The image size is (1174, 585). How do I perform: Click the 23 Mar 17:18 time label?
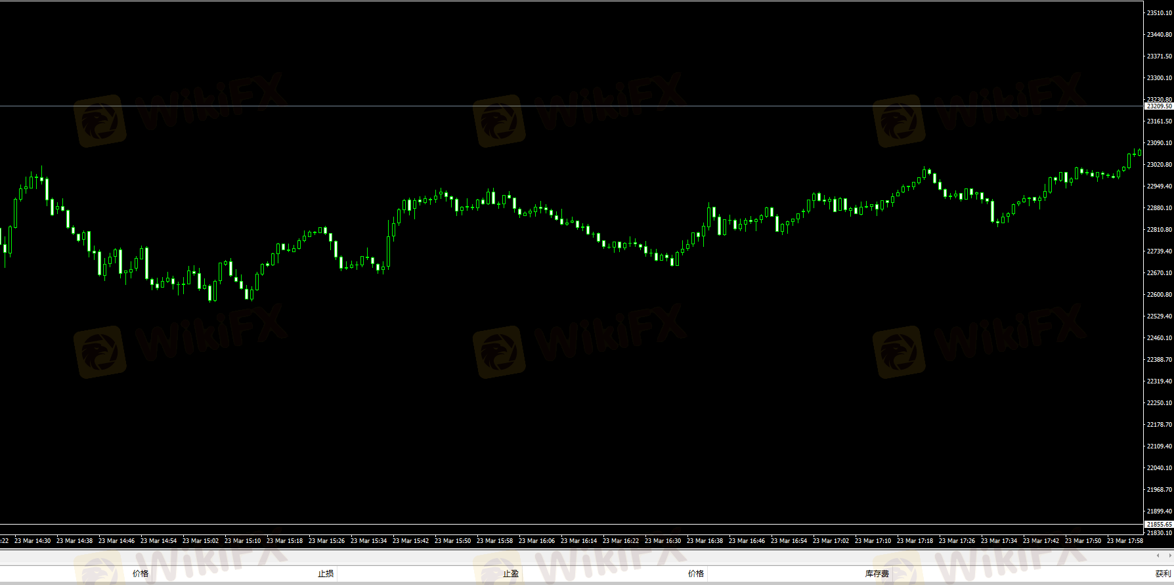tap(915, 541)
